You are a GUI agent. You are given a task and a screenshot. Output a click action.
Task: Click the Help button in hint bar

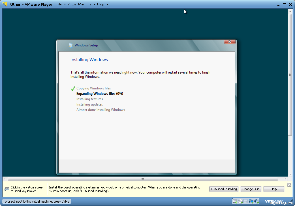[274, 189]
